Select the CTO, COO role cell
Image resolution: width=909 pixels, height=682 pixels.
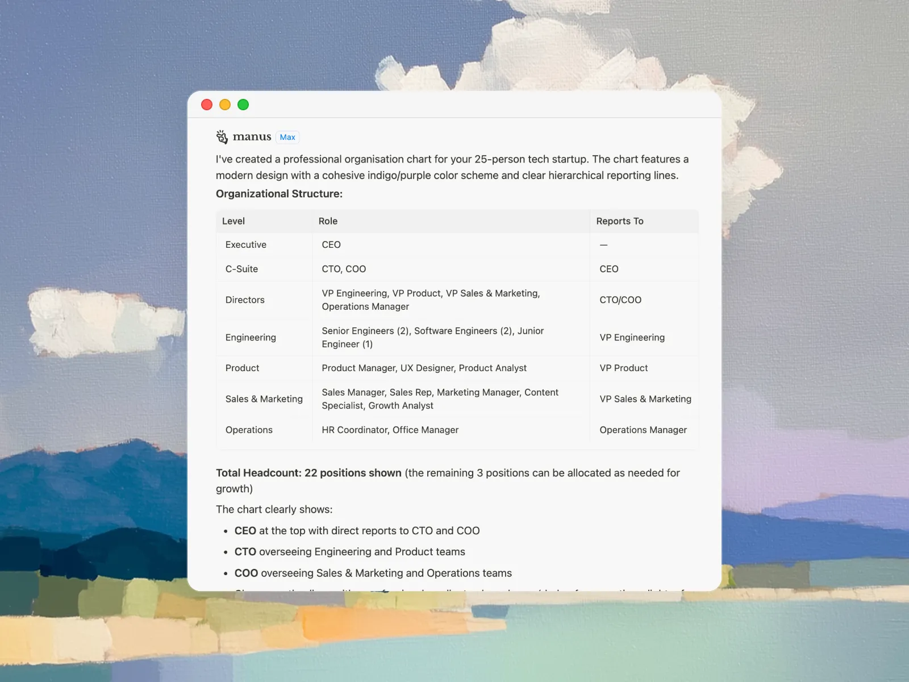pyautogui.click(x=344, y=269)
